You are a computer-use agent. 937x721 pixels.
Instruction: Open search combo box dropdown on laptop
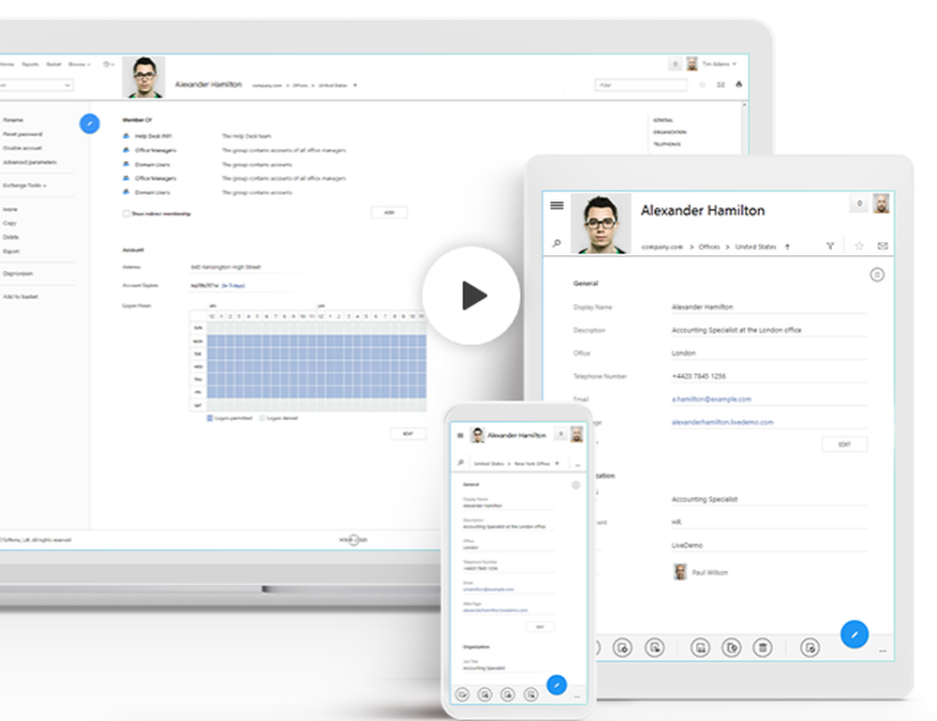coord(67,85)
